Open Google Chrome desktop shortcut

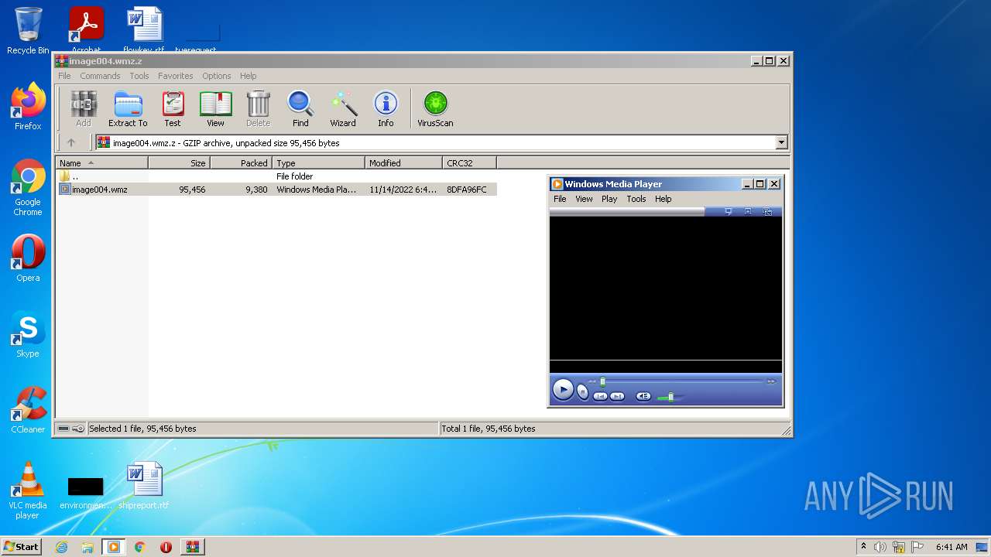tap(28, 188)
